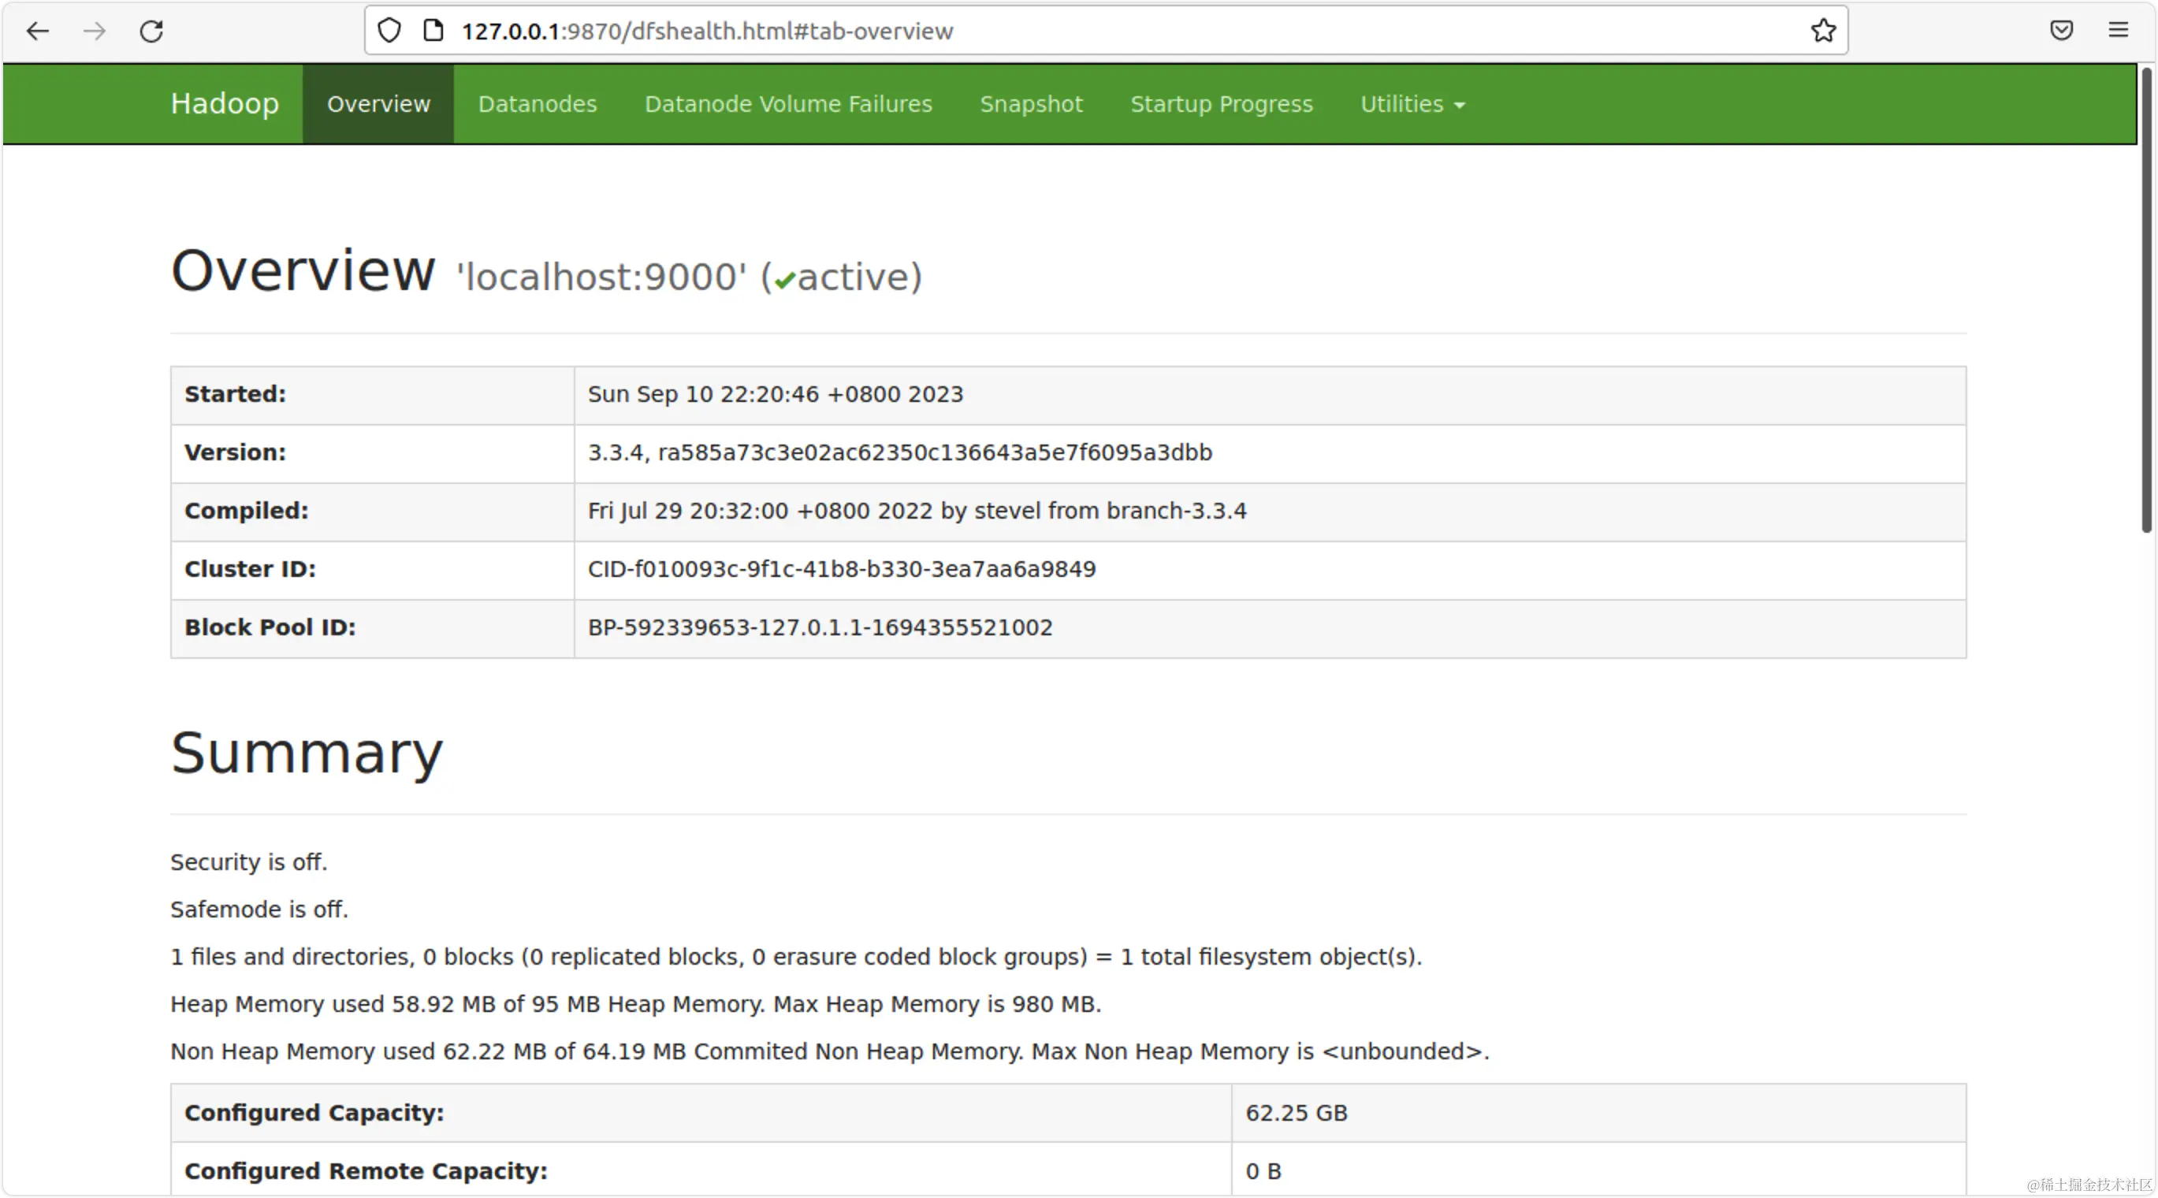Click the Cluster ID value text
Viewport: 2158px width, 1198px height.
(x=841, y=570)
